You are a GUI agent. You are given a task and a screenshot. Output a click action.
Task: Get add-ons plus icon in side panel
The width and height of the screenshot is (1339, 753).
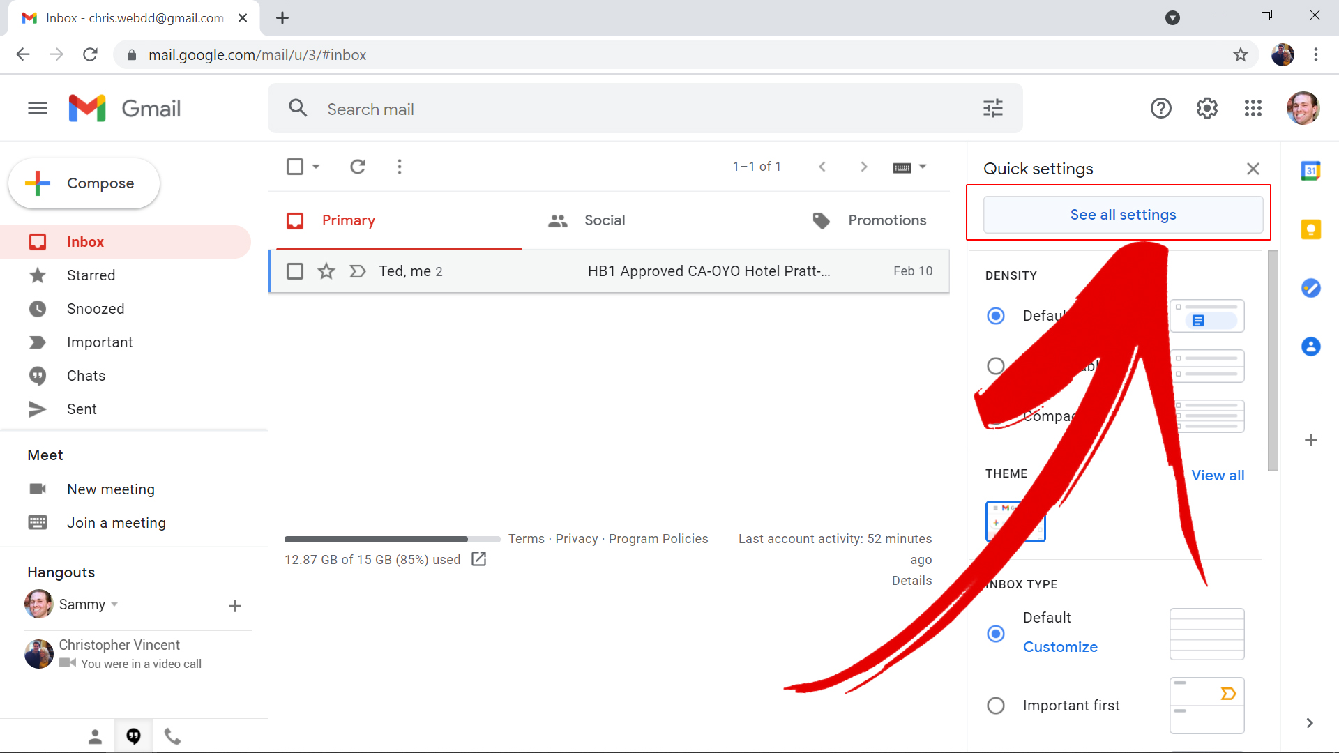pos(1310,440)
